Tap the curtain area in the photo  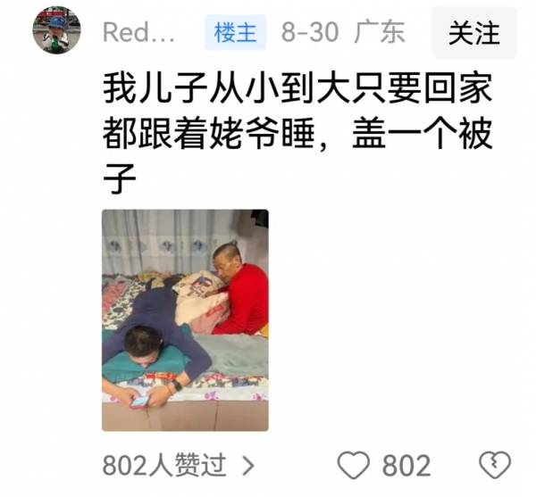(161, 241)
